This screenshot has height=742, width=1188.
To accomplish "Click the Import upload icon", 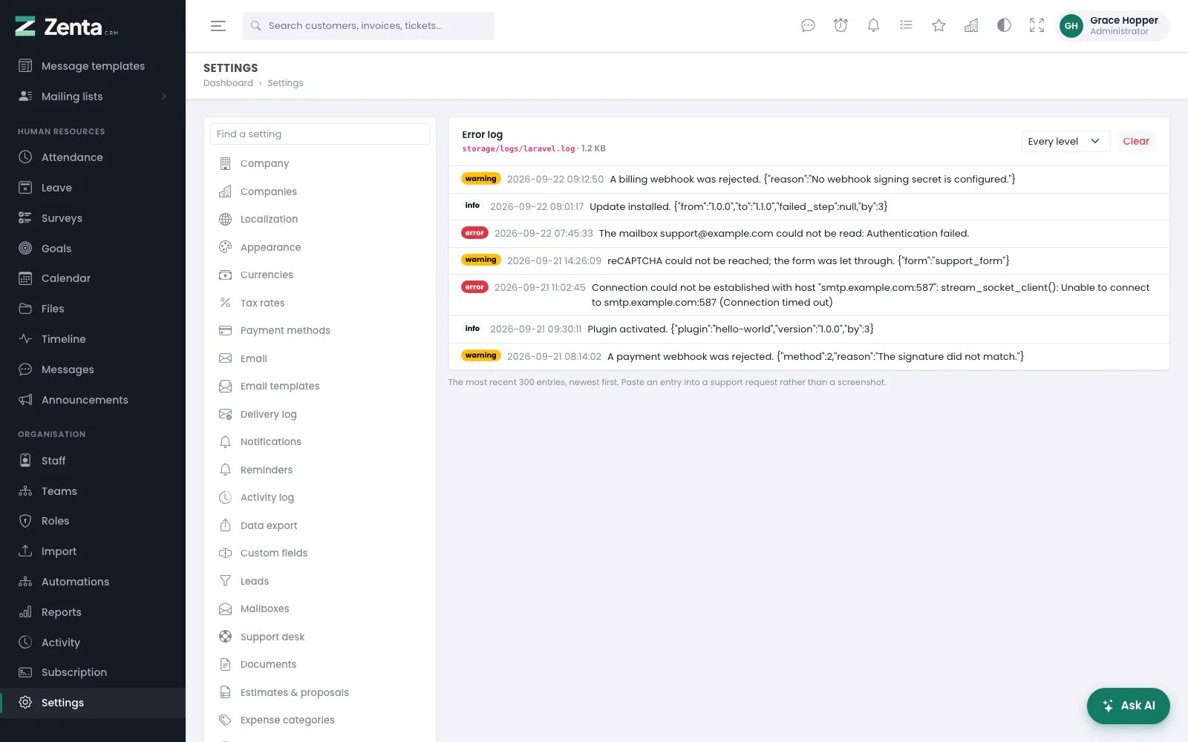I will 25,551.
